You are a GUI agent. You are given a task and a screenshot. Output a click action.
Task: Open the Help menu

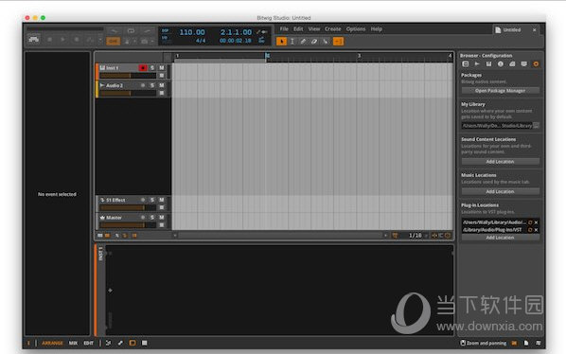pyautogui.click(x=376, y=28)
